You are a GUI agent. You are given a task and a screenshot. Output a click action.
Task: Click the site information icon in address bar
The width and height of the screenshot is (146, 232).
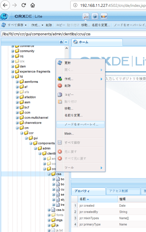tap(75, 5)
